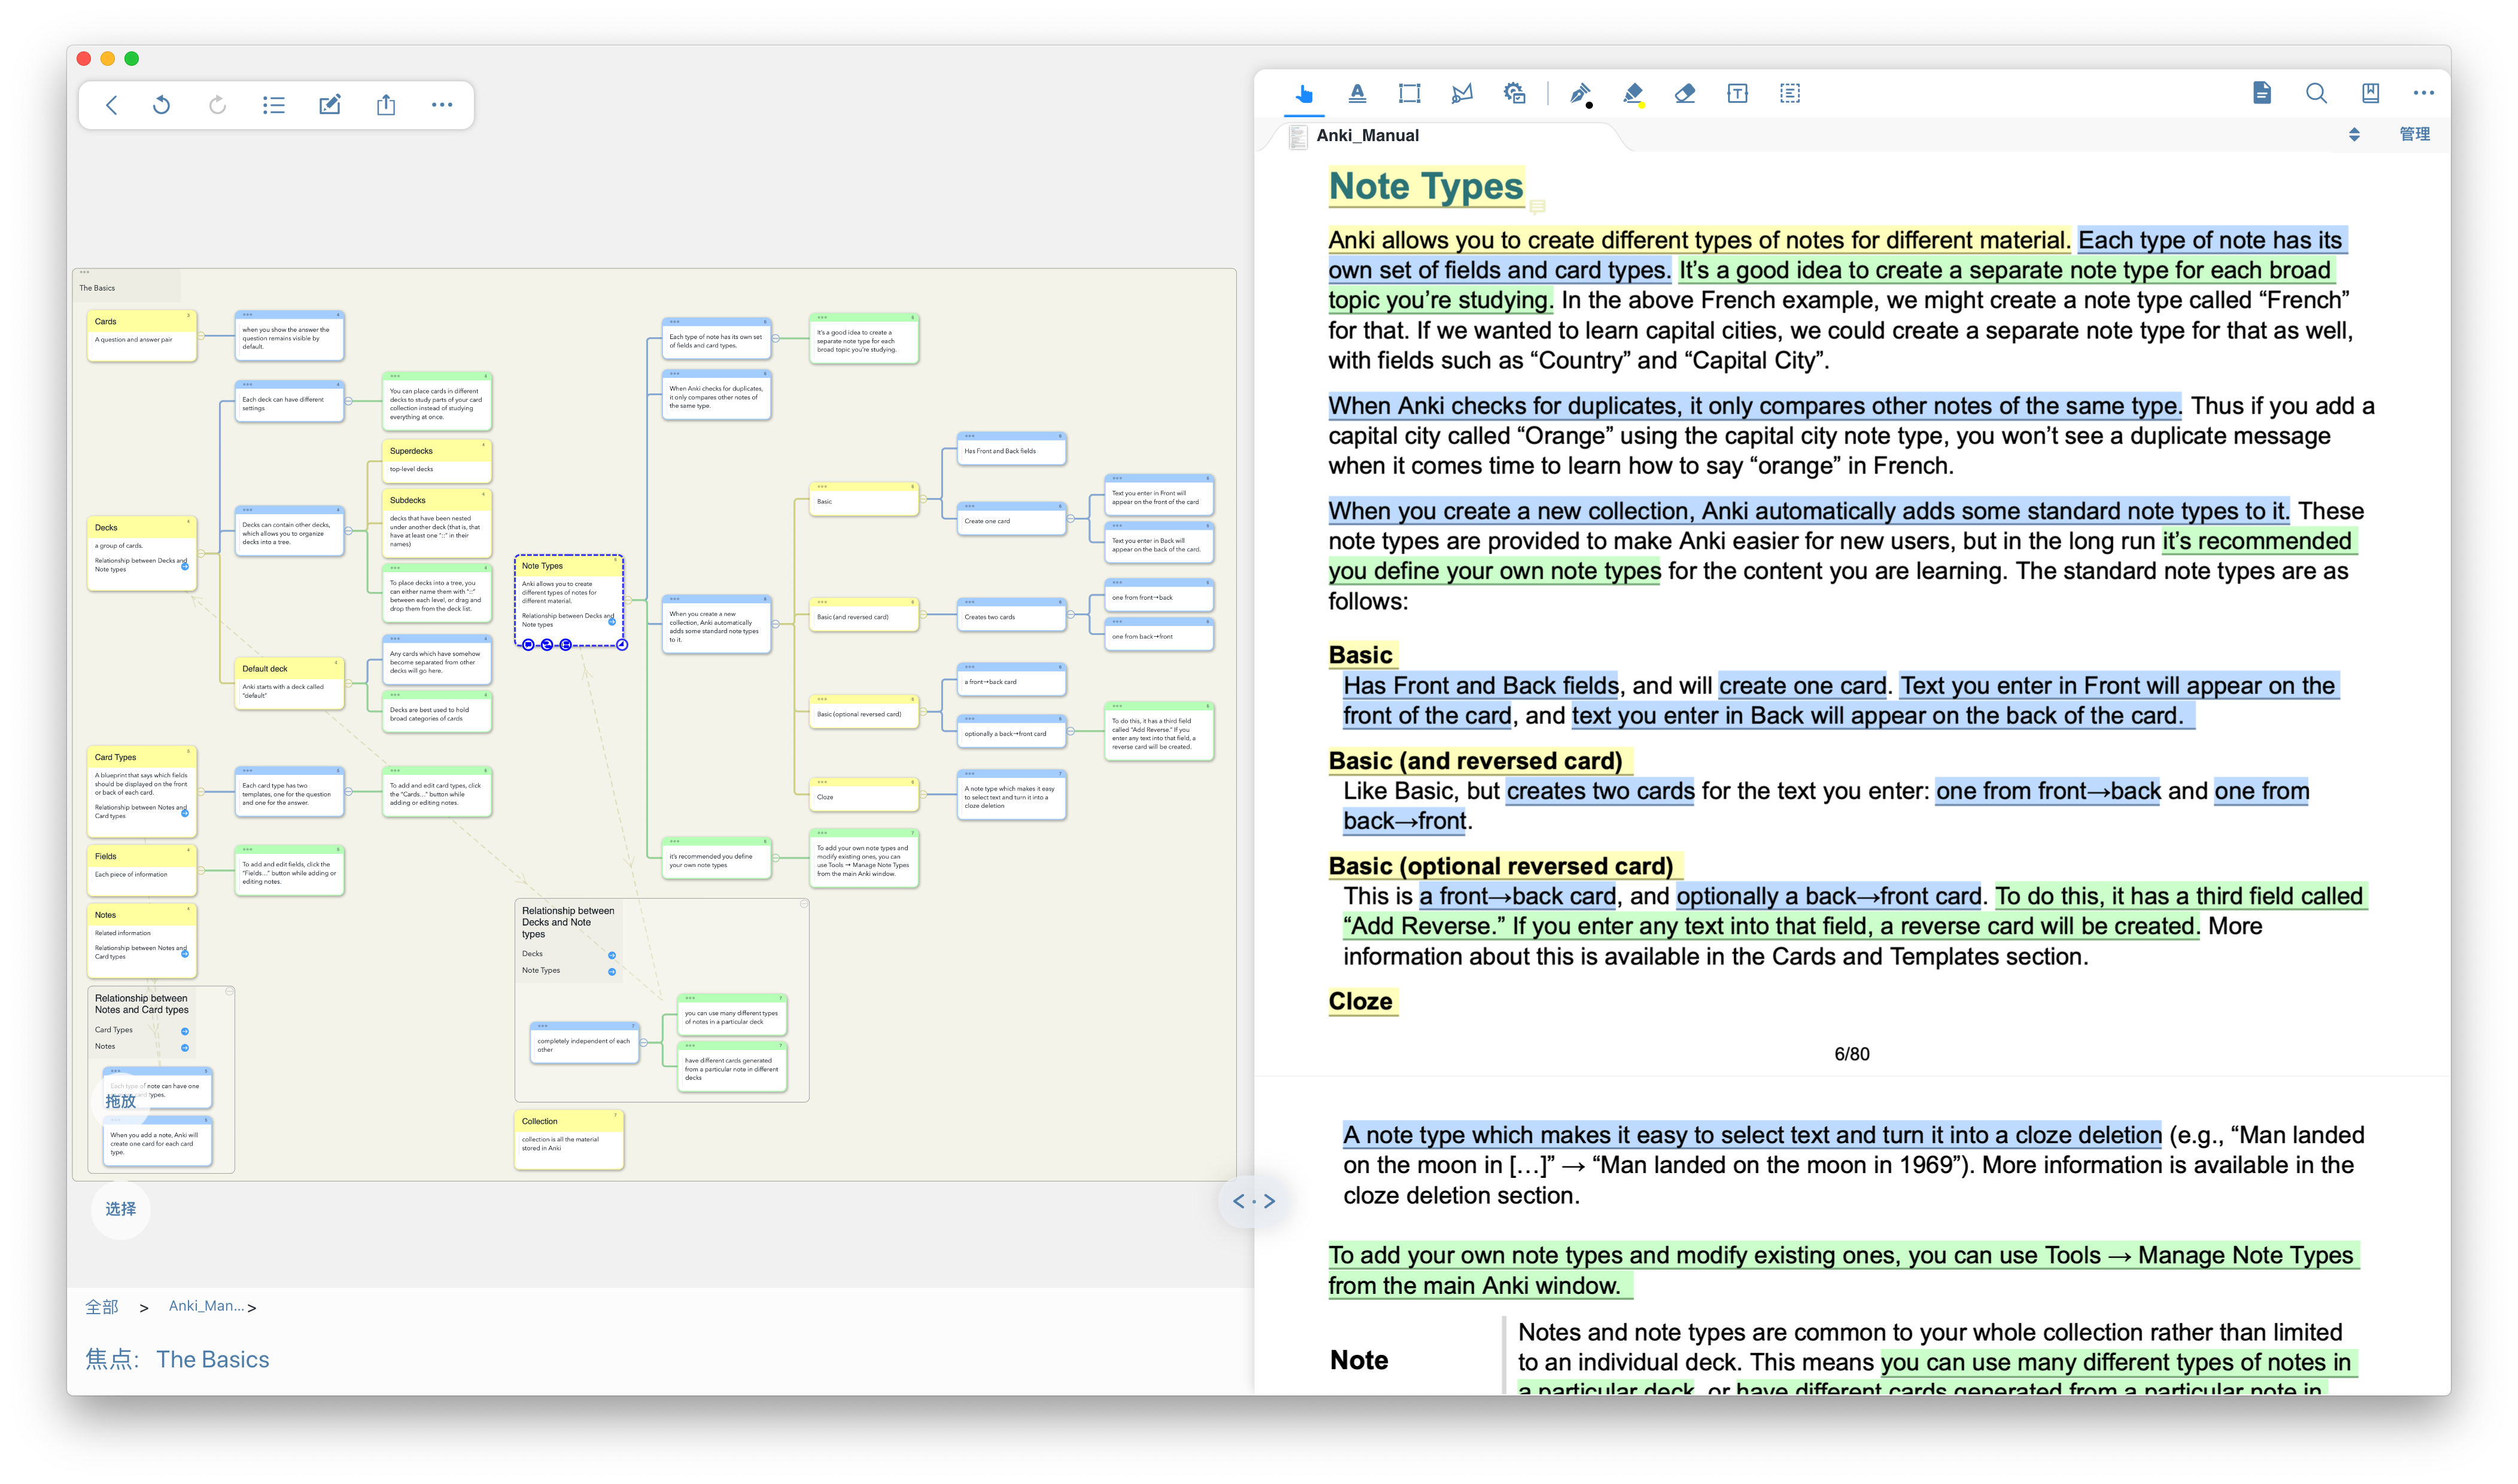This screenshot has height=1484, width=2518.
Task: Select the Collection node
Action: click(x=568, y=1138)
